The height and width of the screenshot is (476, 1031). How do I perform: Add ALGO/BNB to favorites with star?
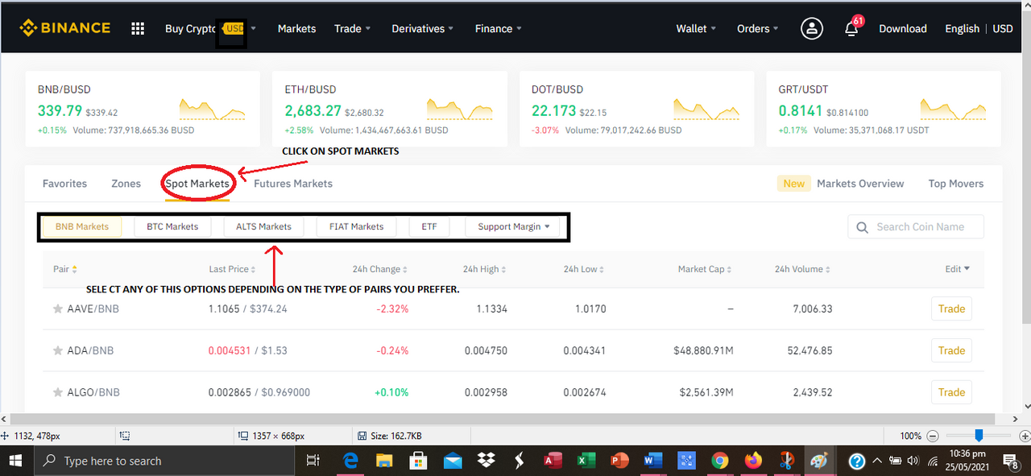click(57, 393)
